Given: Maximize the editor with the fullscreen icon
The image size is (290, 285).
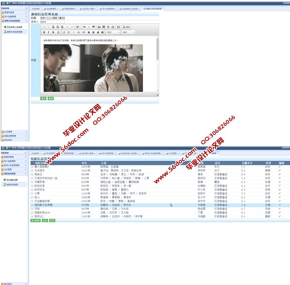Looking at the screenshot, I should (x=118, y=27).
